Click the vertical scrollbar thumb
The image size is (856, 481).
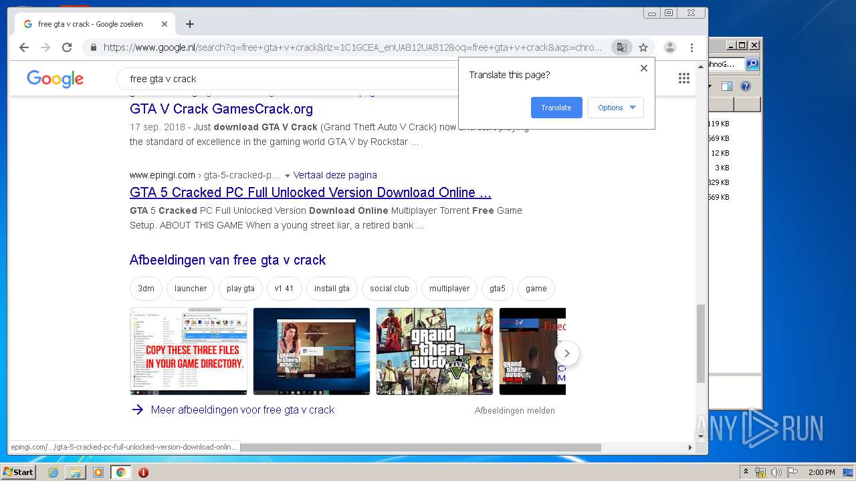pos(701,343)
